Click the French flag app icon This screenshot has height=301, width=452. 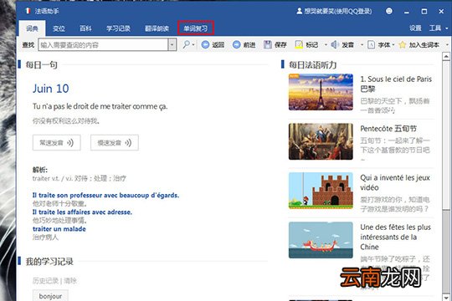pos(28,11)
